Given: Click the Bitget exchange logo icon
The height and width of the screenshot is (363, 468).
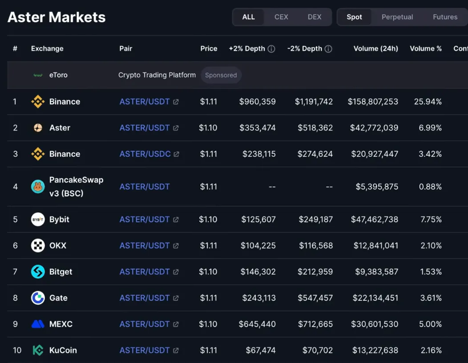Looking at the screenshot, I should 38,272.
